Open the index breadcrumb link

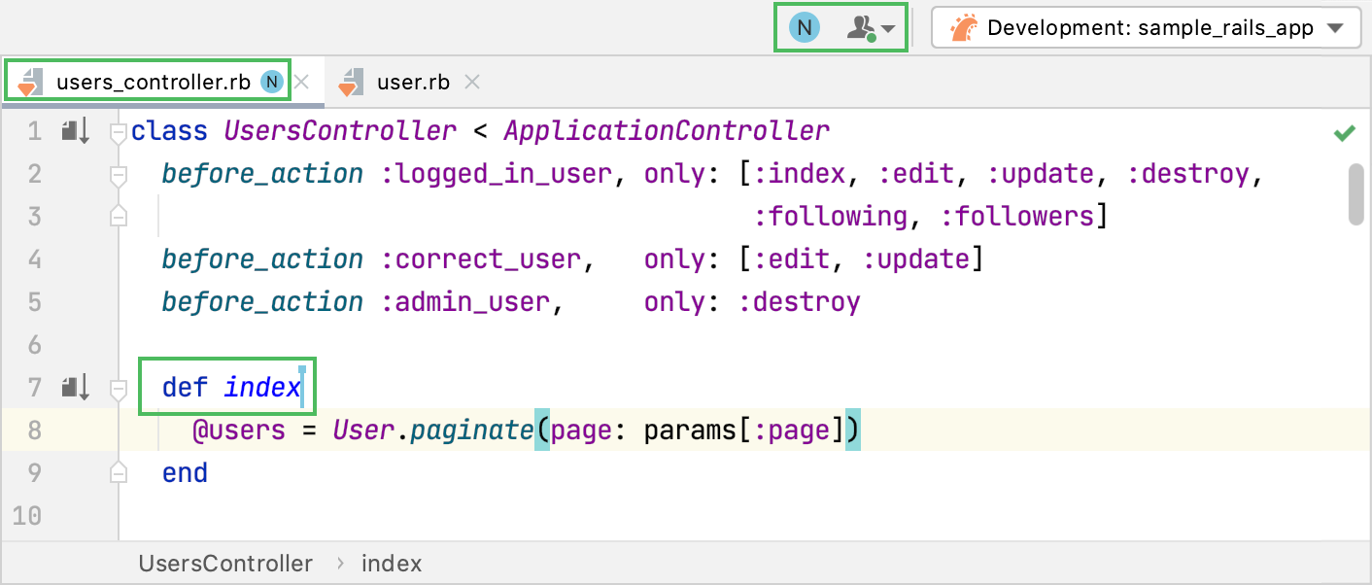392,563
